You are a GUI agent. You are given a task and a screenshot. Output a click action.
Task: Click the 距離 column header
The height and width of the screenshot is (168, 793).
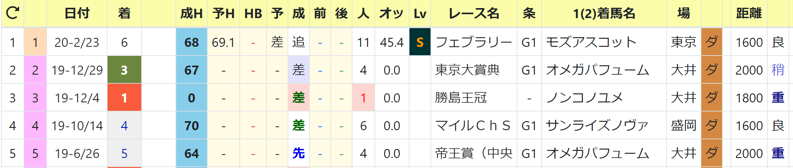[749, 14]
